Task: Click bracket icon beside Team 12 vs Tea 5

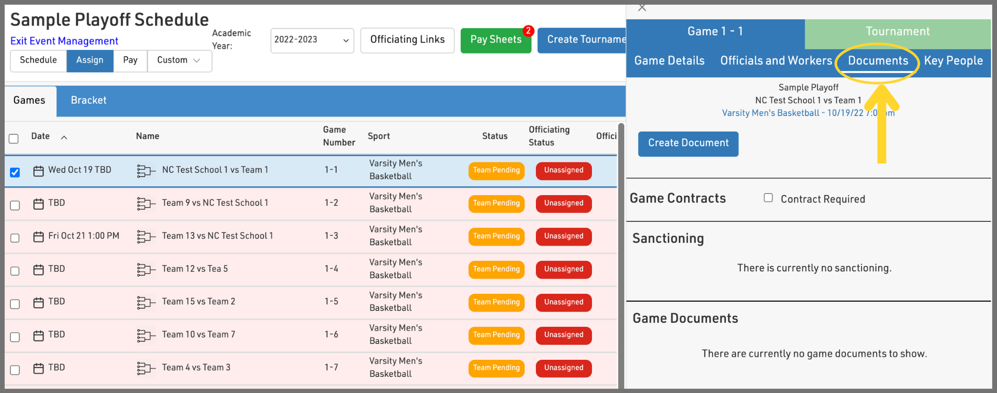Action: coord(146,269)
